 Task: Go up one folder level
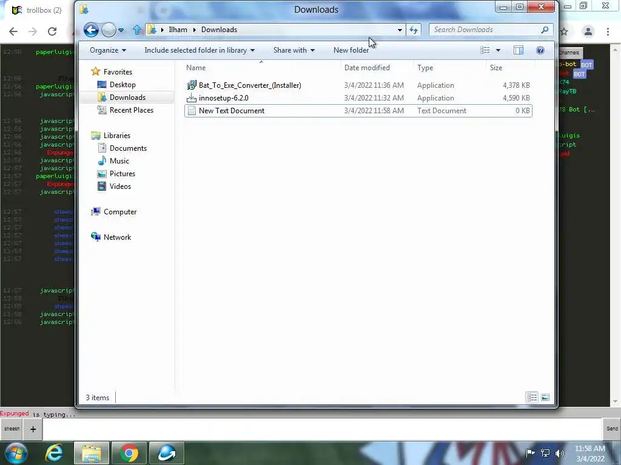pos(137,30)
